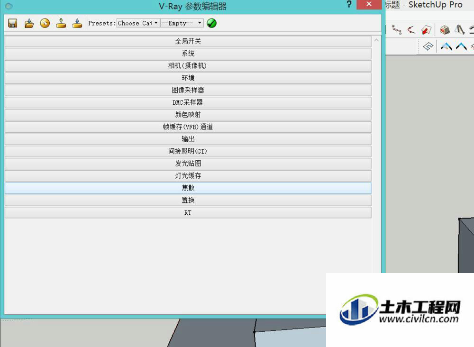
Task: Click the V-Ray window title bar icon
Action: [9, 6]
